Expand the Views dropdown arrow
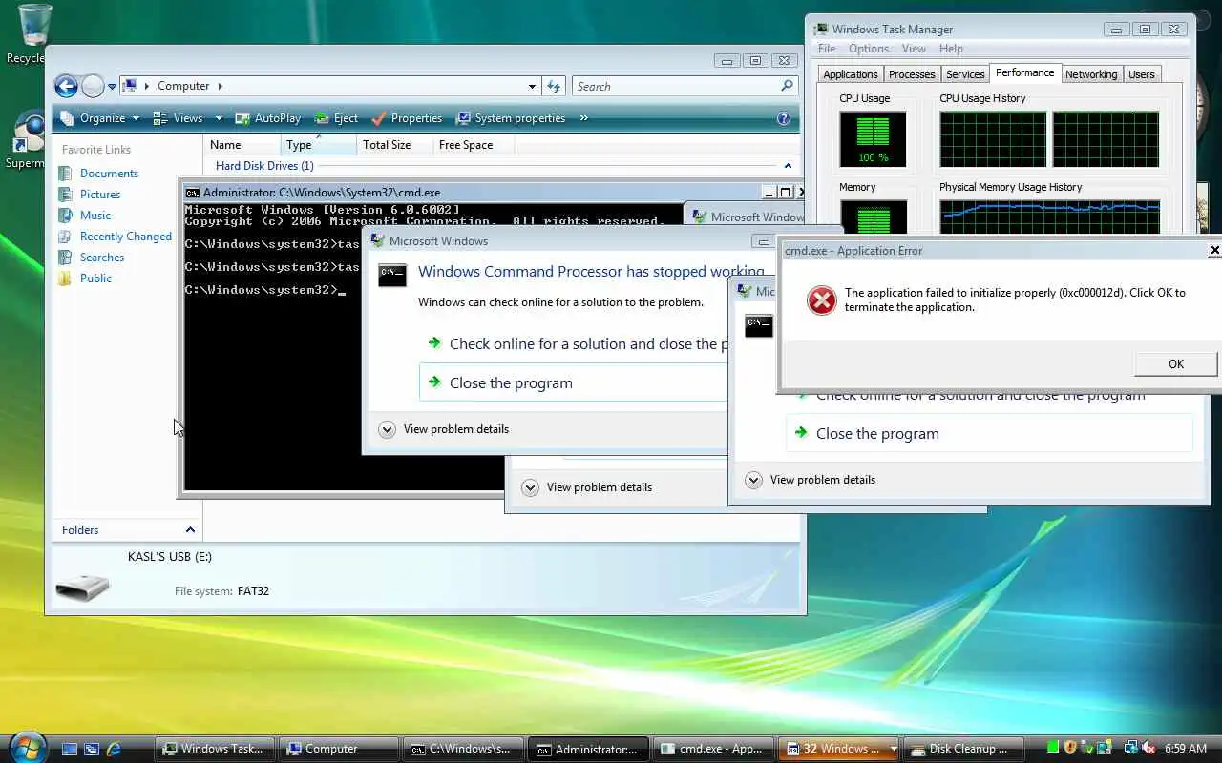This screenshot has height=763, width=1222. (x=218, y=118)
